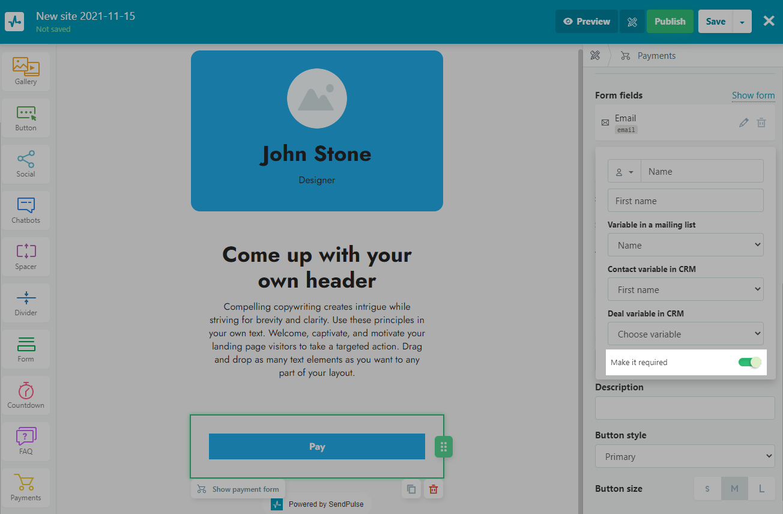Click the profile avatar image placeholder
This screenshot has width=783, height=514.
point(317,98)
